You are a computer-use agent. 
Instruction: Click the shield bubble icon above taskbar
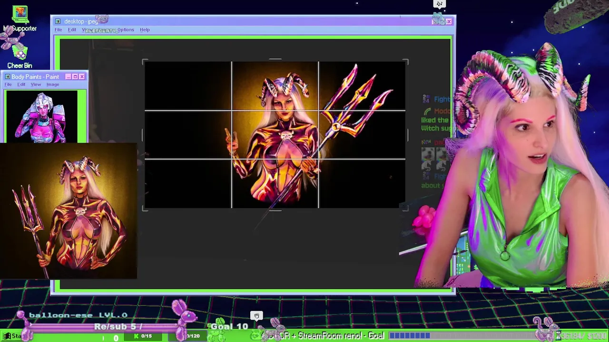pyautogui.click(x=256, y=316)
